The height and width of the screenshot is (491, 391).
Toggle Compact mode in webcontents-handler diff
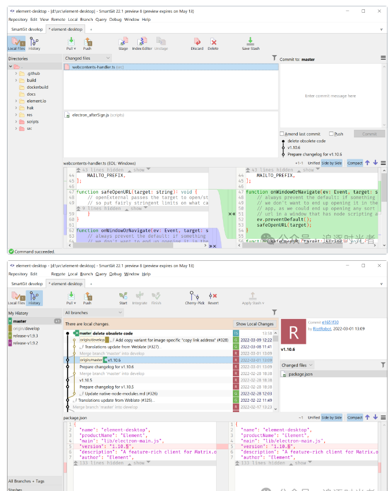(355, 163)
